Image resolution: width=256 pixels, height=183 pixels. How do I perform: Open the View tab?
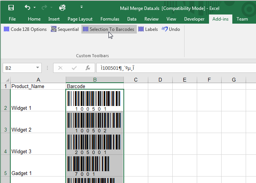pyautogui.click(x=171, y=19)
